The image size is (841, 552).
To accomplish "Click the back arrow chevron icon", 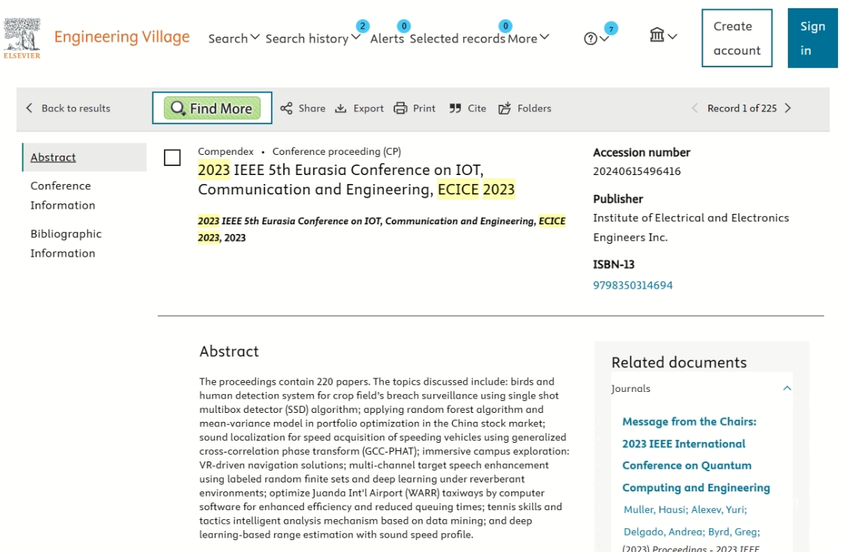I will [29, 108].
